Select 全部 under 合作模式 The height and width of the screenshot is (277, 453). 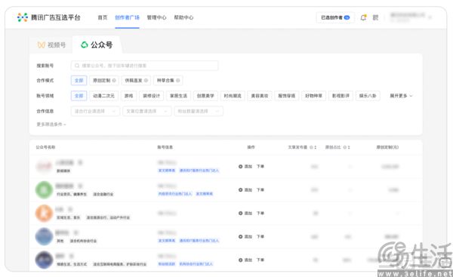click(x=79, y=81)
